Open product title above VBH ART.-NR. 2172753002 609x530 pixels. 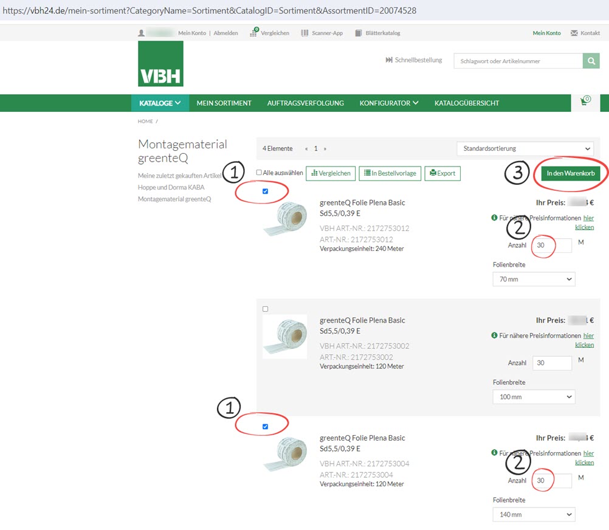362,325
